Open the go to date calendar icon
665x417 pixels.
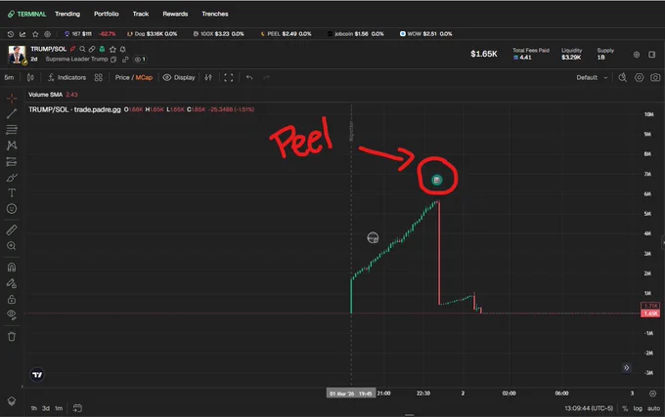tap(77, 408)
